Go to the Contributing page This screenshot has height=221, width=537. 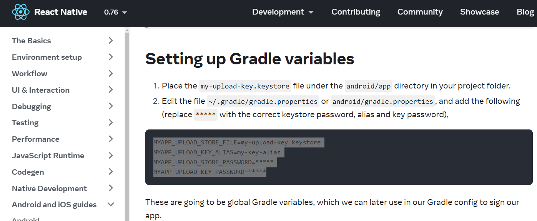[x=356, y=12]
